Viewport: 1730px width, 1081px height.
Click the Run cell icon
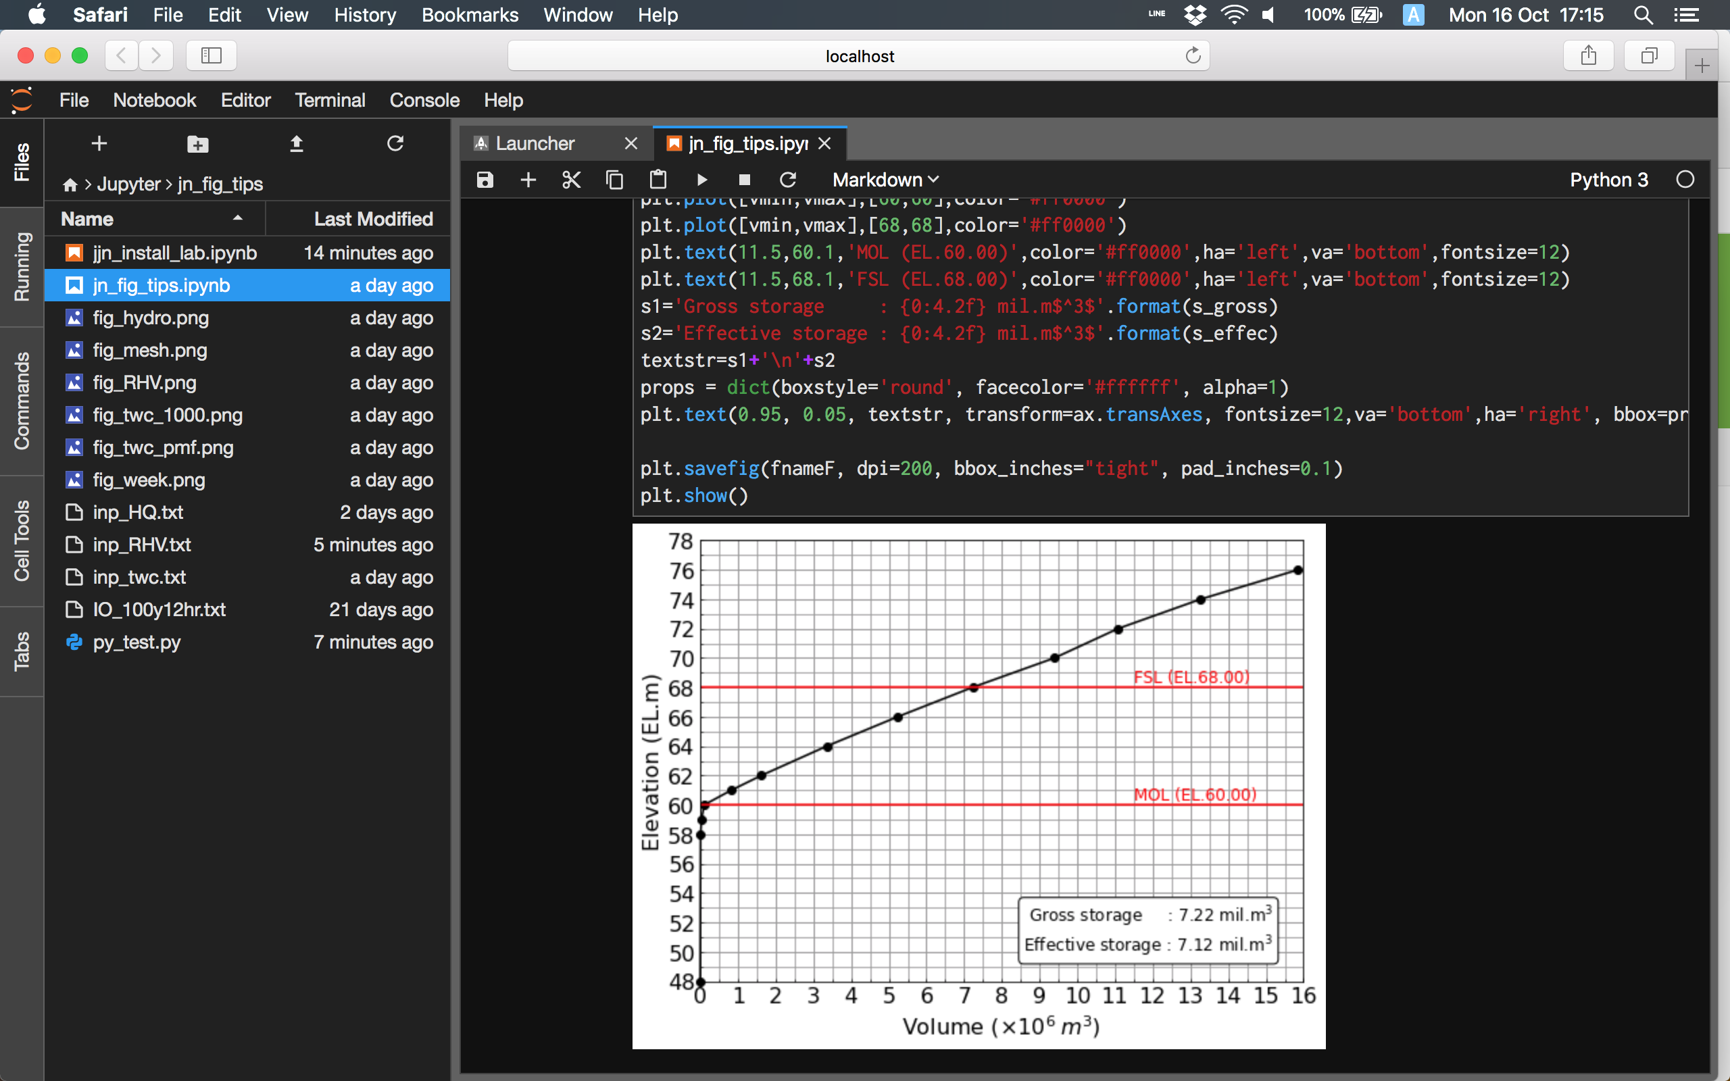click(701, 179)
